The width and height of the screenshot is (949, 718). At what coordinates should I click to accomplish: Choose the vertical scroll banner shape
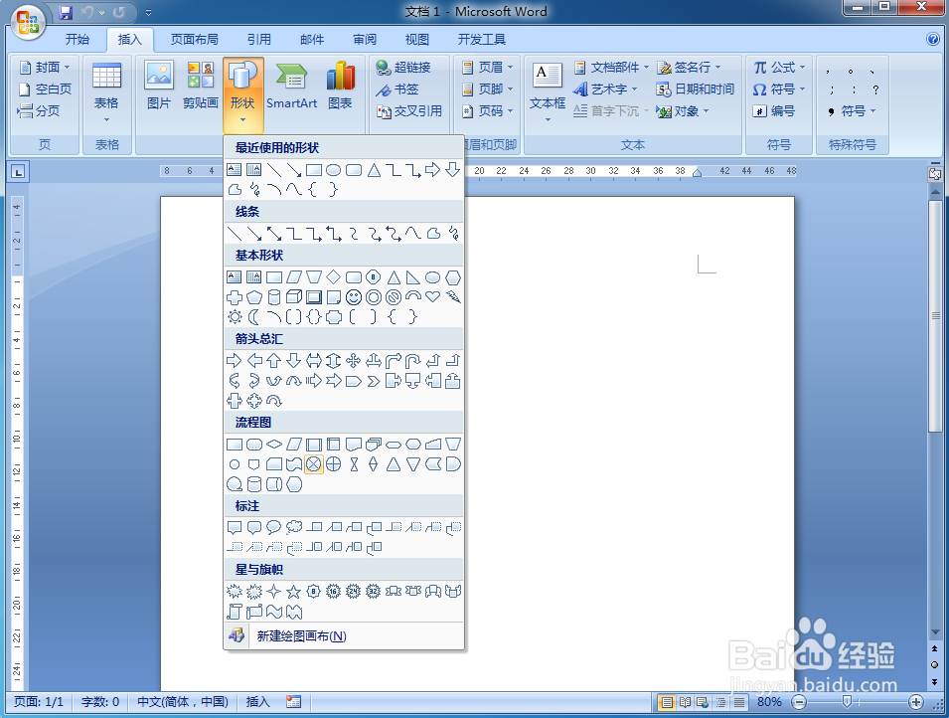[235, 612]
